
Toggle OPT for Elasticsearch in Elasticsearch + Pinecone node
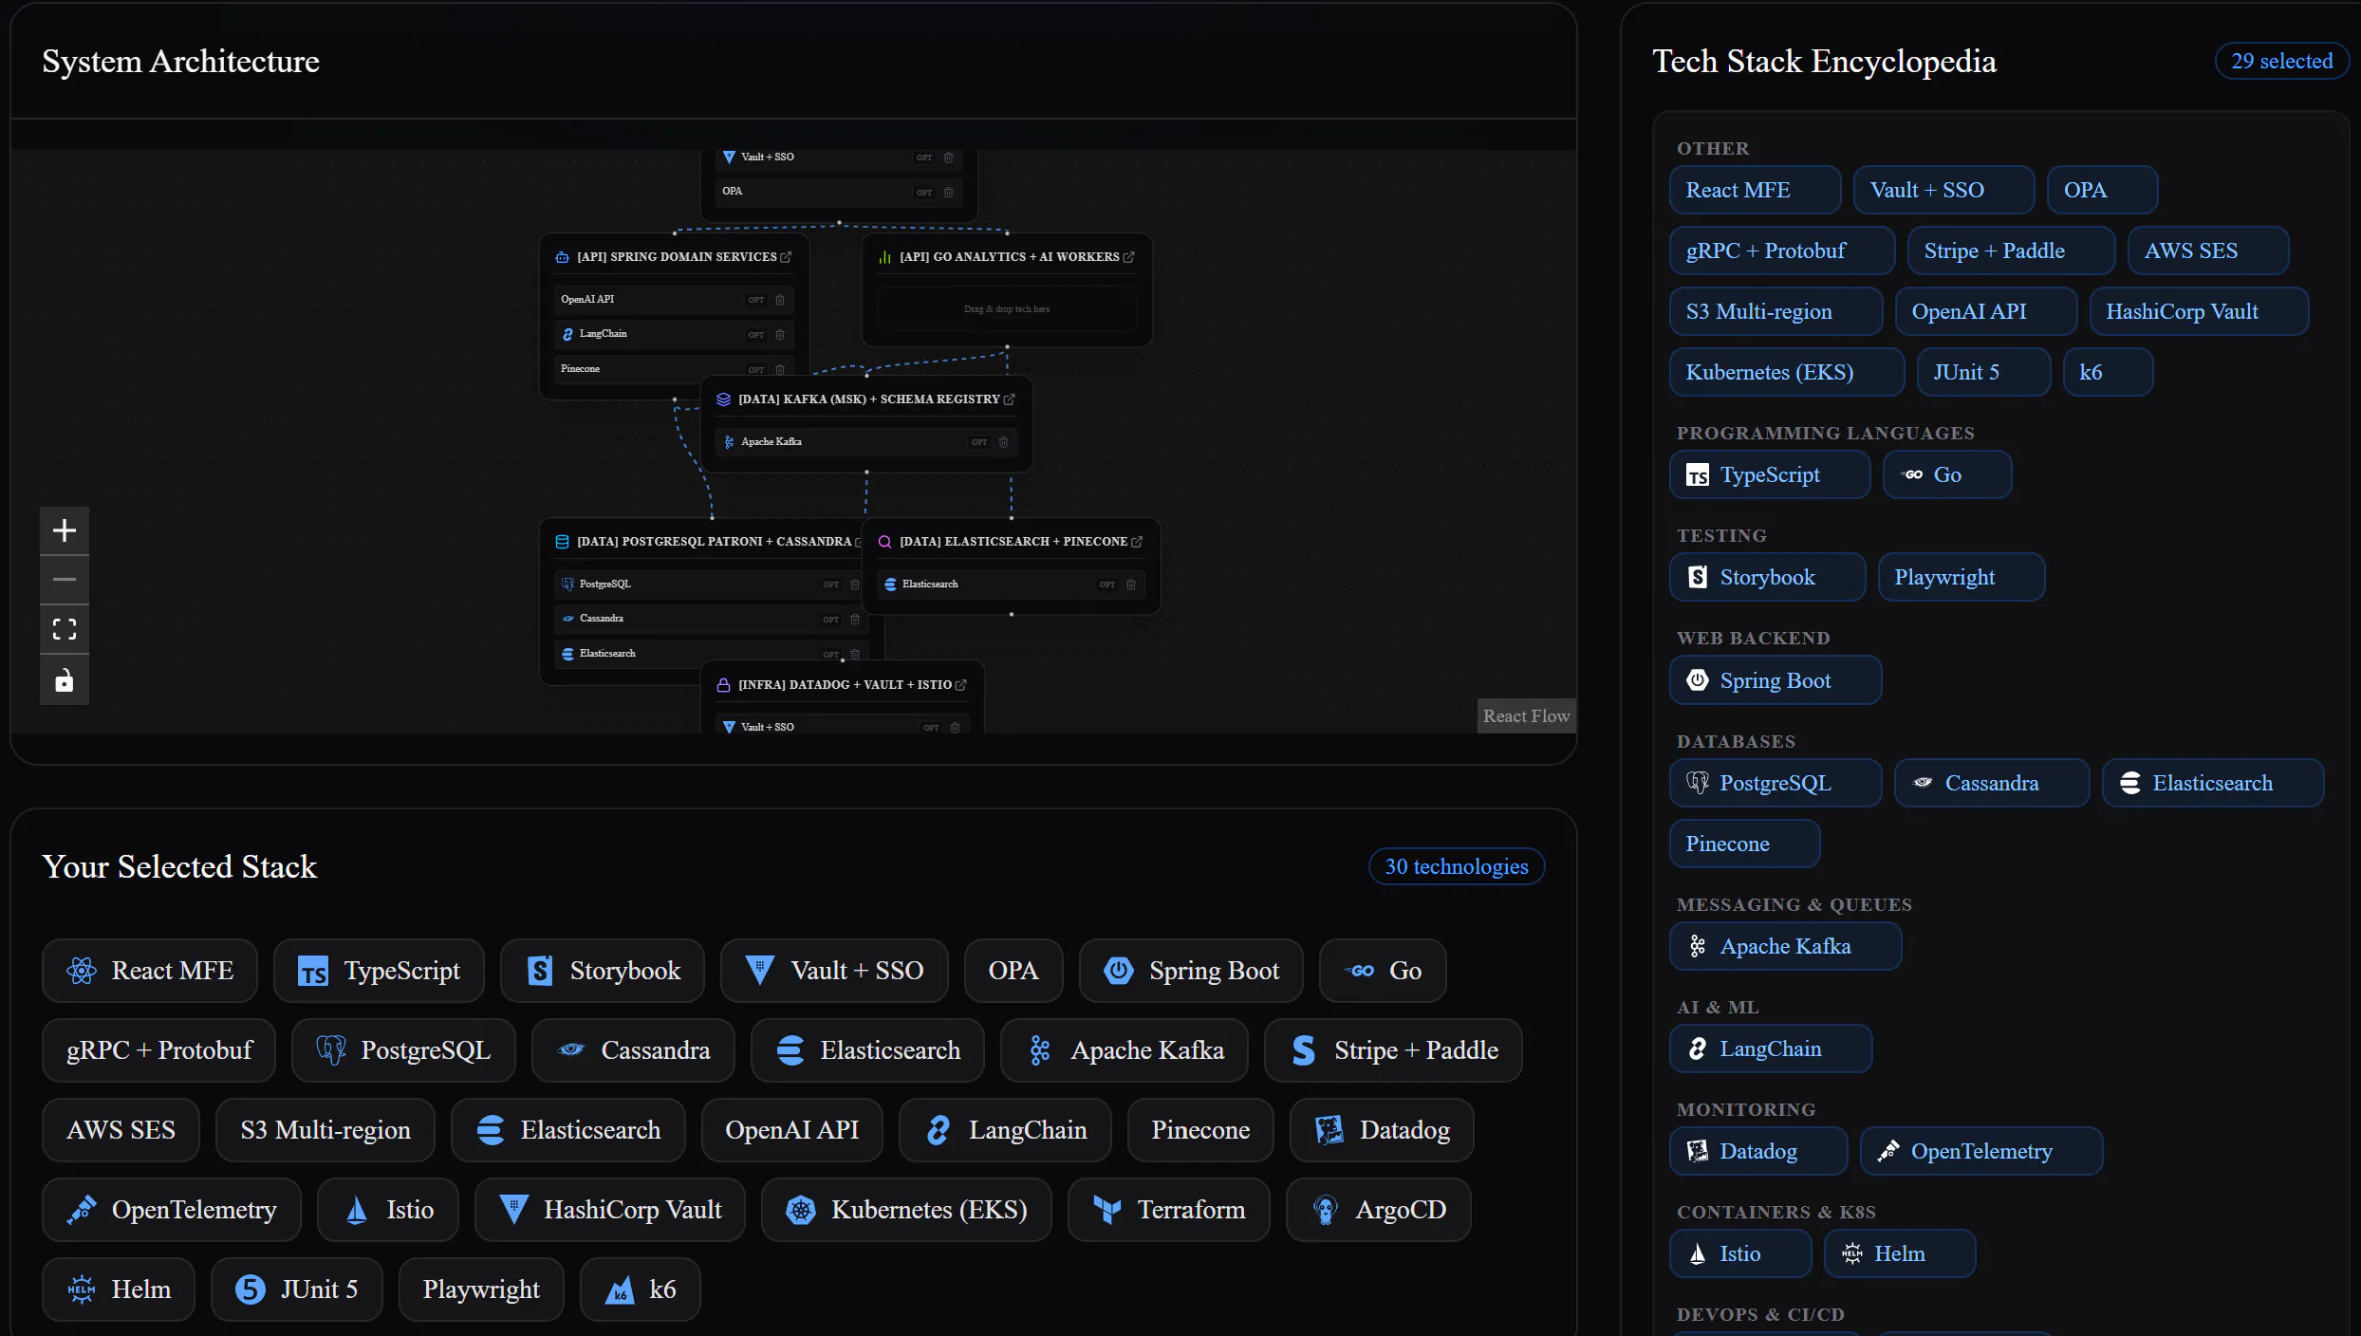1107,584
